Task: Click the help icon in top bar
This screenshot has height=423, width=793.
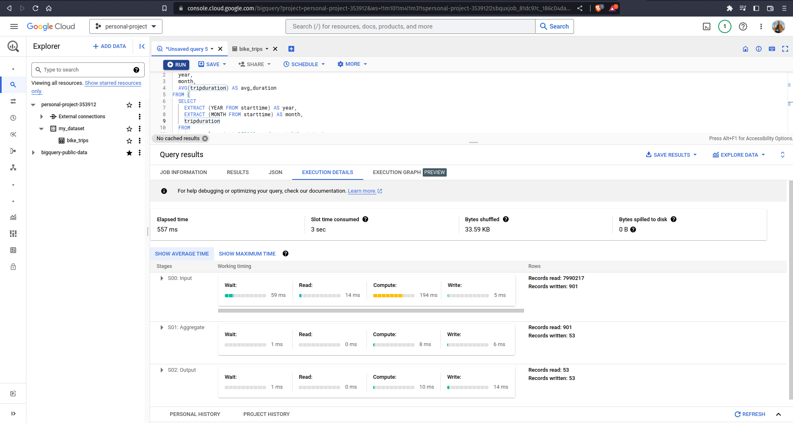Action: (x=743, y=26)
